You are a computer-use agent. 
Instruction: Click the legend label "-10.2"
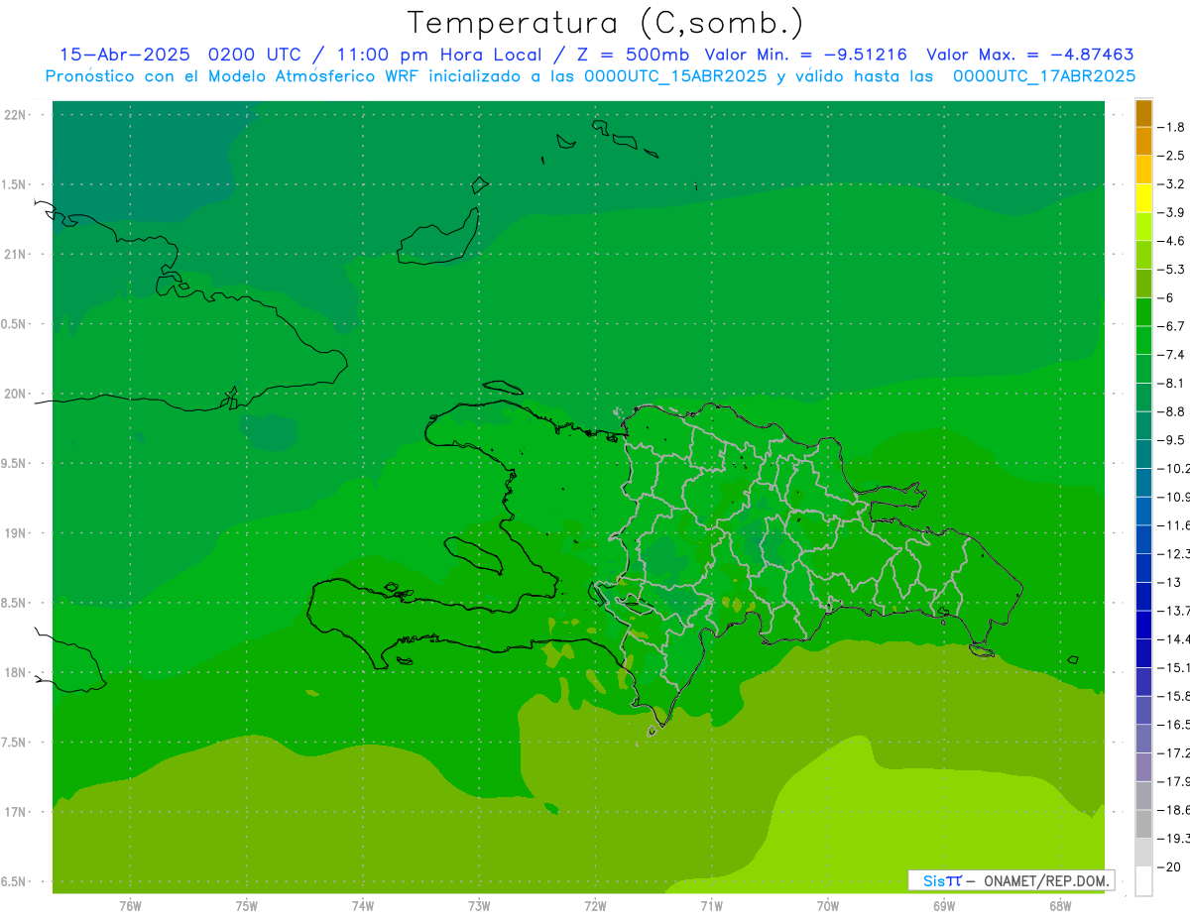[x=1173, y=468]
